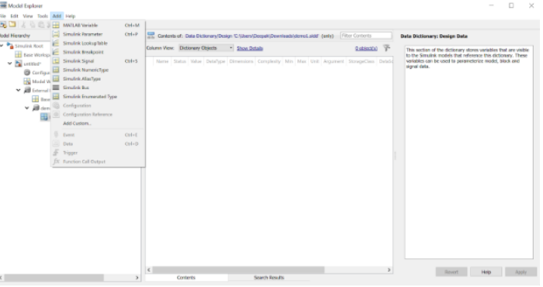Open the Tools menu
This screenshot has height=287, width=543.
(x=43, y=16)
